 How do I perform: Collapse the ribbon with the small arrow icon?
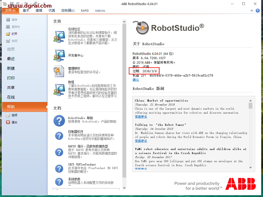click(x=252, y=11)
